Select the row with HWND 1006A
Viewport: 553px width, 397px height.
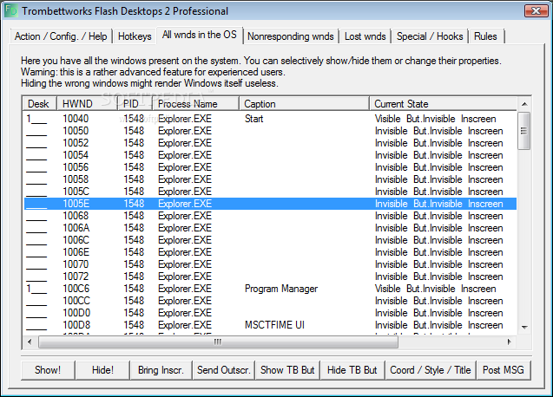tap(270, 228)
